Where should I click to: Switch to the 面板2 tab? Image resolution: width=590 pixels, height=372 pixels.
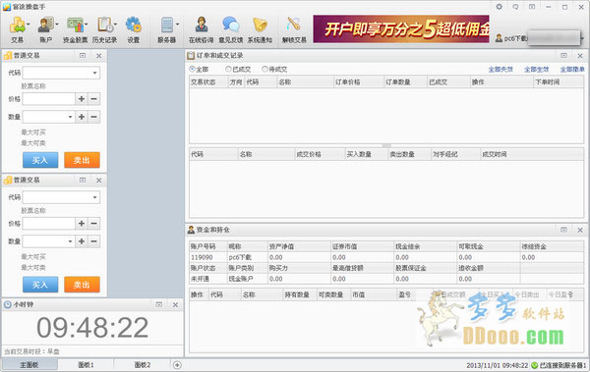[x=143, y=364]
